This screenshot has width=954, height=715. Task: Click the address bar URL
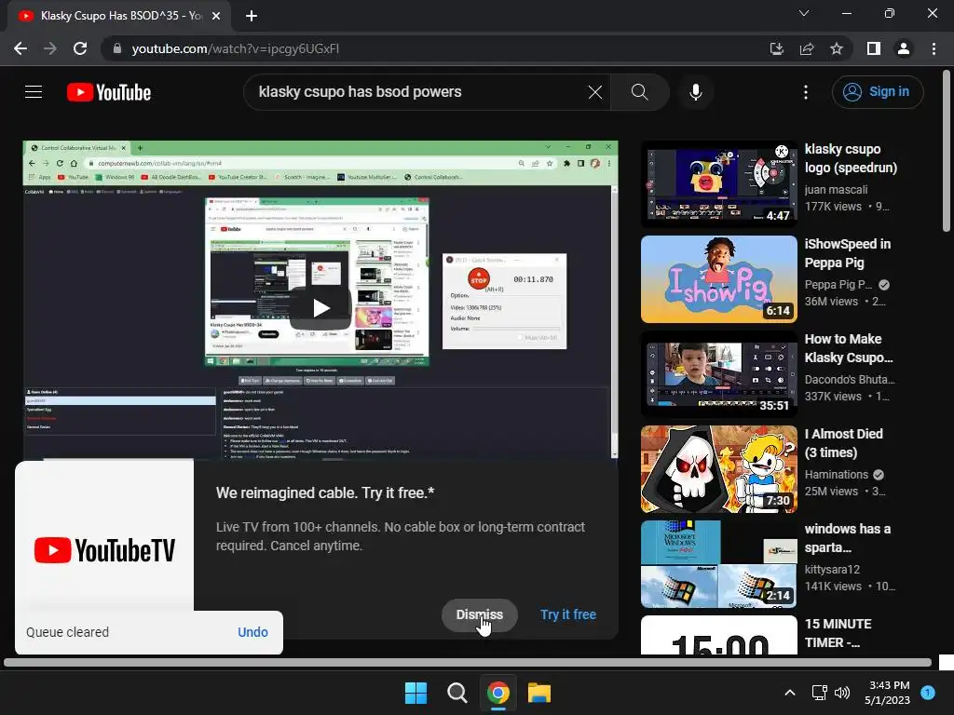pyautogui.click(x=236, y=48)
